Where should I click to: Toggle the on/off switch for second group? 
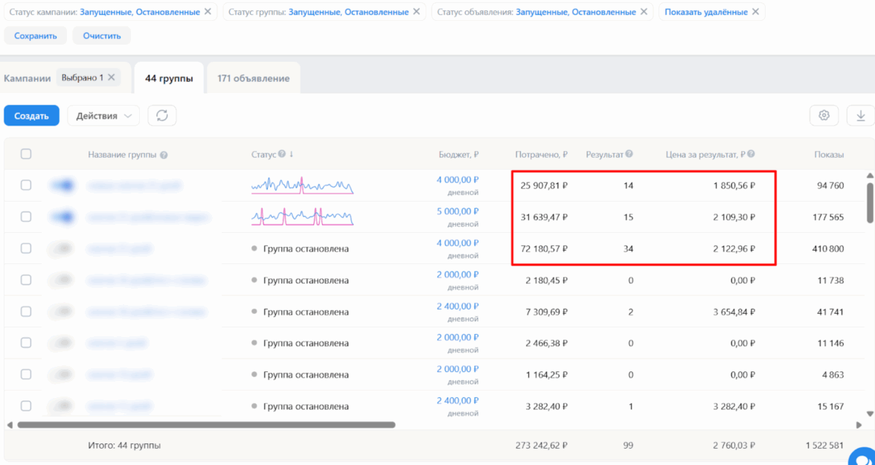(63, 217)
